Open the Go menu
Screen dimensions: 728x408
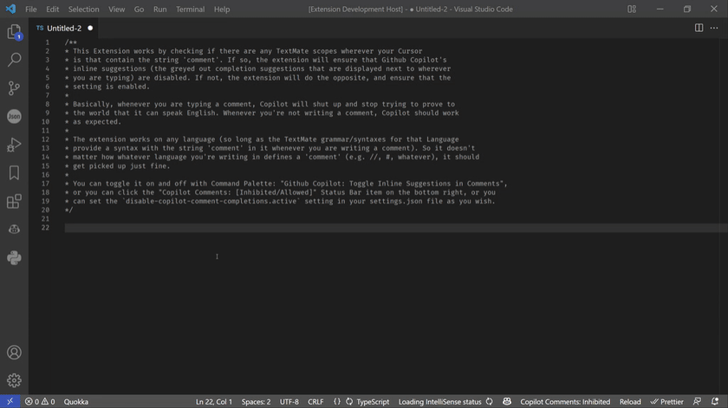click(x=139, y=9)
